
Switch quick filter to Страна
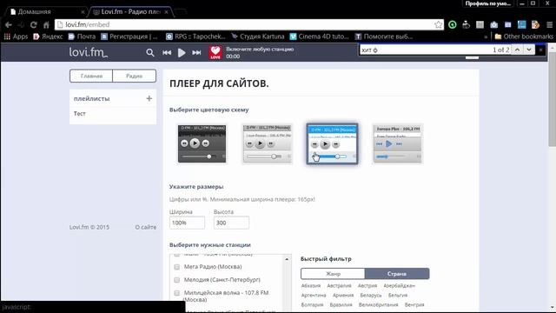[397, 274]
